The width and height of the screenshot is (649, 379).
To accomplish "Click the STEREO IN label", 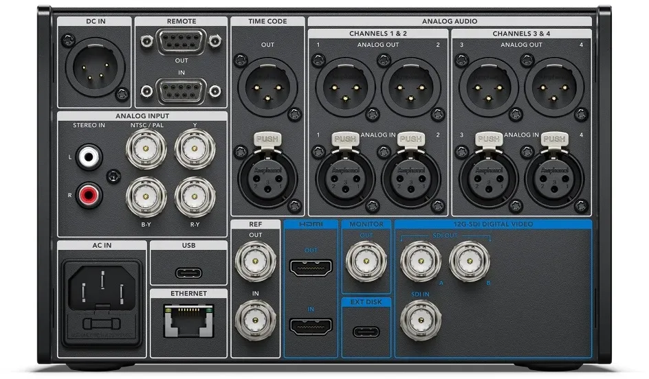I will (x=89, y=125).
